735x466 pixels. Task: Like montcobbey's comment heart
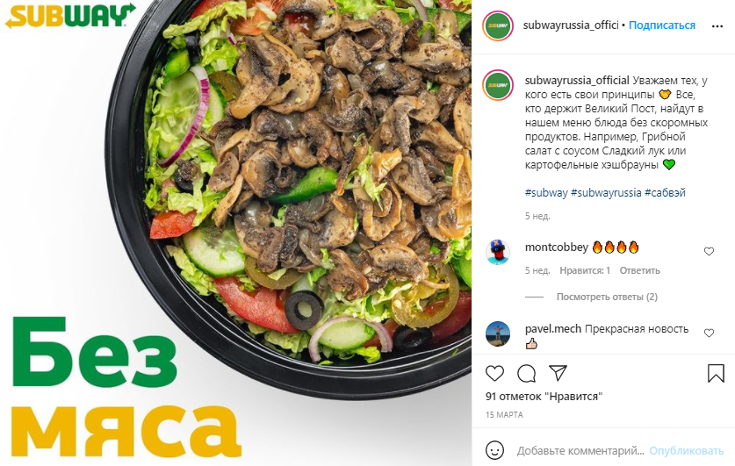(709, 252)
